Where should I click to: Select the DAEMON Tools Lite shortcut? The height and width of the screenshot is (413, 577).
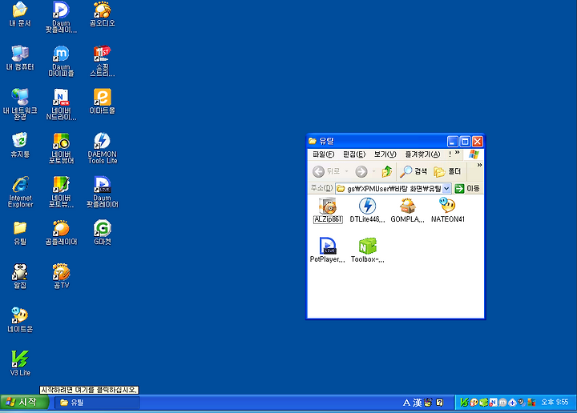coord(103,148)
